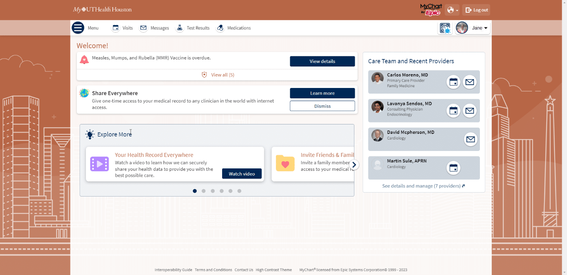Schedule with Martin Sule calendar icon
The image size is (567, 275).
453,168
